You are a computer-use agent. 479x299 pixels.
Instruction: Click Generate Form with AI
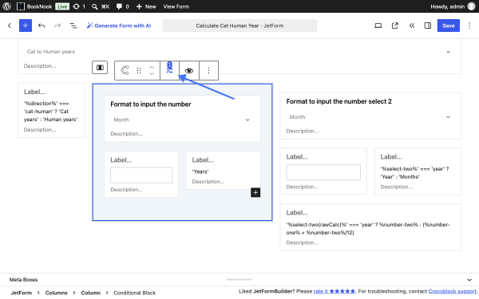click(x=119, y=26)
